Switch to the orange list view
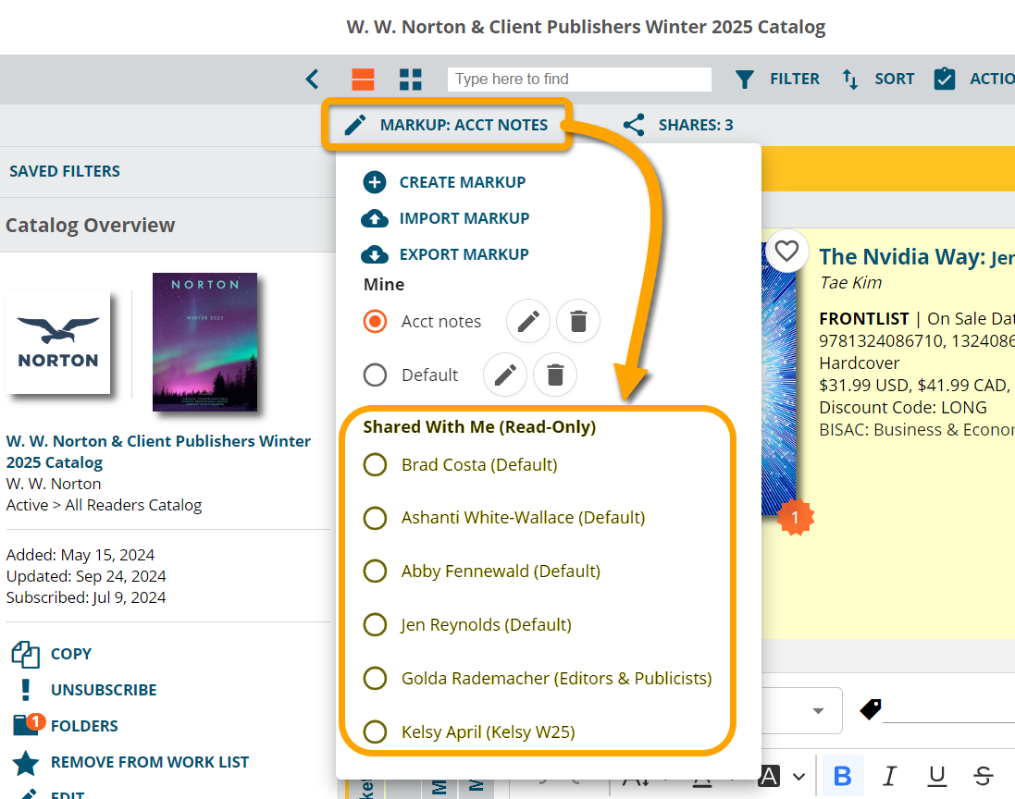 click(x=363, y=79)
